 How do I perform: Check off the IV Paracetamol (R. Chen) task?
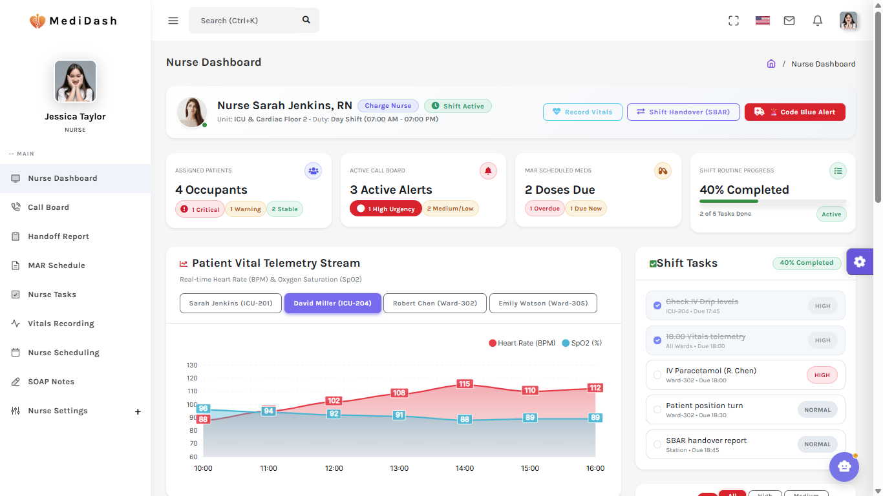click(657, 375)
